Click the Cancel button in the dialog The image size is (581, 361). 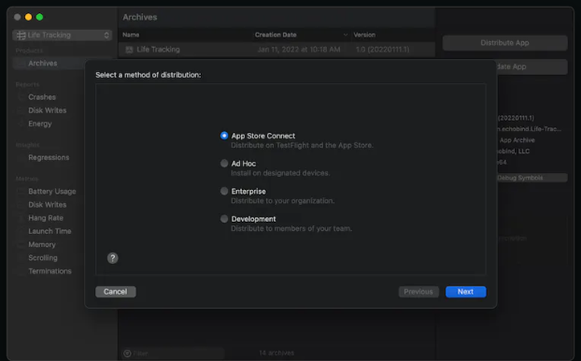116,292
